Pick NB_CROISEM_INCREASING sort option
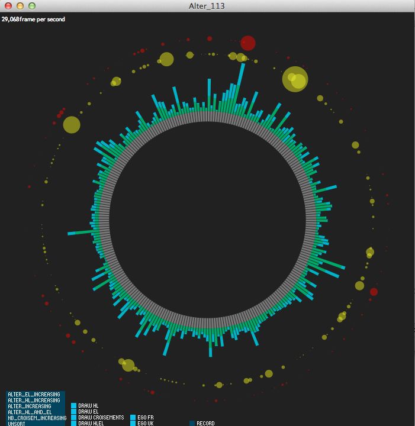415x426 pixels. point(35,418)
